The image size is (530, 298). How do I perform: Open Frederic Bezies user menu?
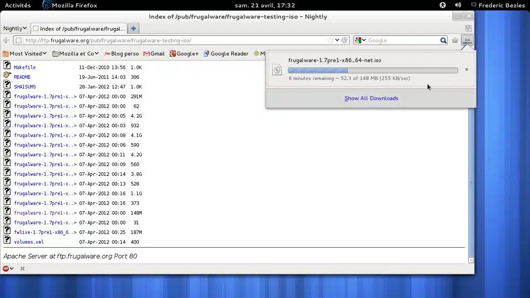[498, 5]
